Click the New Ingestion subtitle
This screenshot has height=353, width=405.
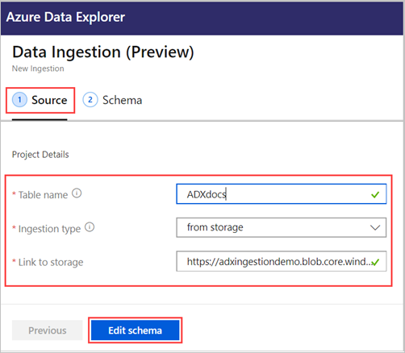[x=38, y=69]
